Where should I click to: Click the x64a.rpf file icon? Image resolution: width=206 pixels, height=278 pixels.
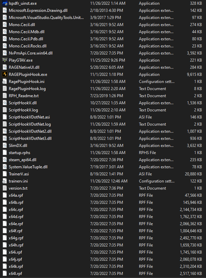pos(5,195)
